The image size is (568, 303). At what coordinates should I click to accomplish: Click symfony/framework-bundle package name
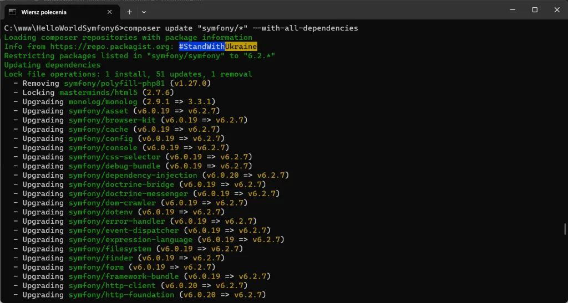tap(124, 276)
